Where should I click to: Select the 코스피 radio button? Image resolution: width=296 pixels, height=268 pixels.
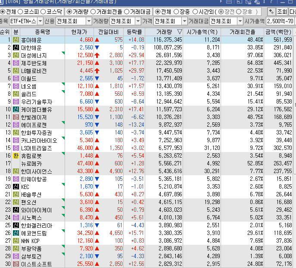click(x=20, y=12)
